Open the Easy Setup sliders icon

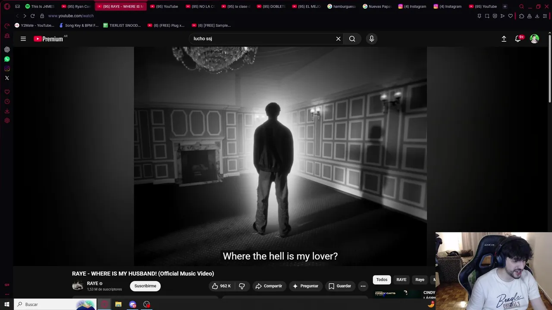(545, 16)
